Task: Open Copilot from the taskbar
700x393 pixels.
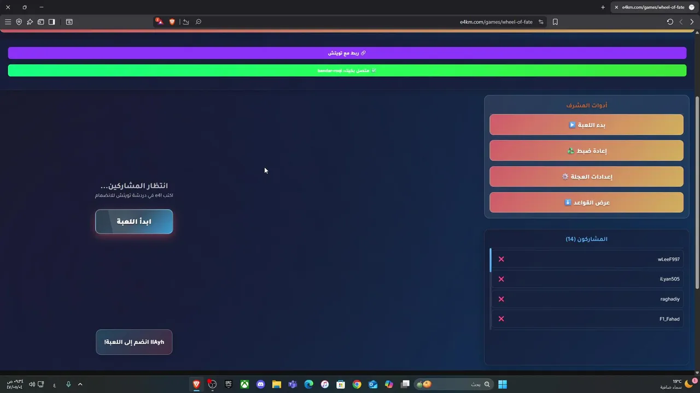Action: pyautogui.click(x=389, y=384)
